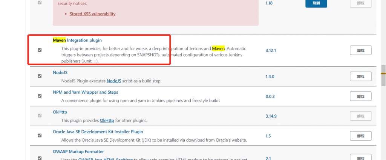This screenshot has height=160, width=386.
Task: Toggle NPM and Yarn Wrapper checkbox
Action: click(x=40, y=96)
